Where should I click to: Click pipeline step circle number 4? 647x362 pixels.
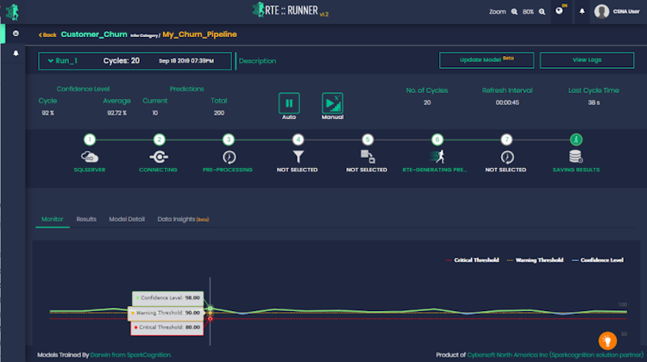click(298, 140)
